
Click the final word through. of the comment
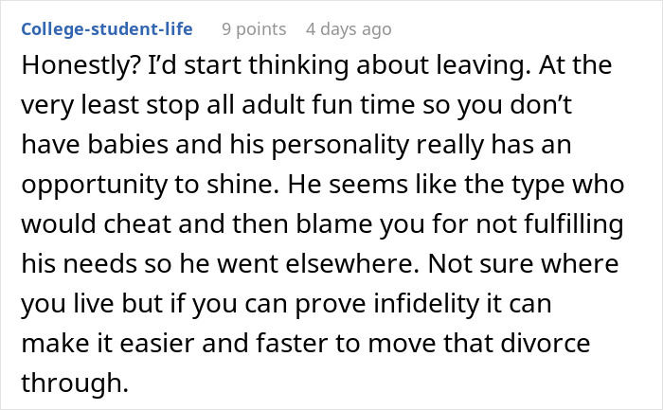click(75, 383)
